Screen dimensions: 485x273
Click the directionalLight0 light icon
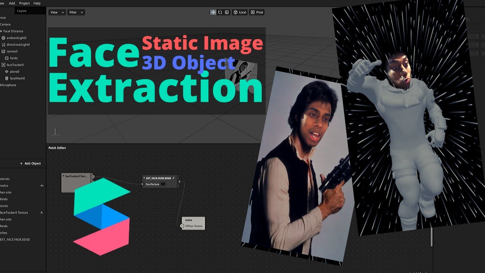coord(3,45)
